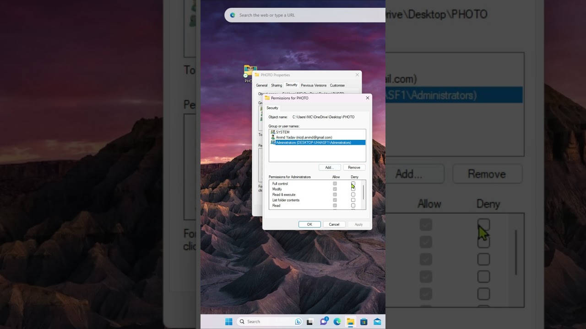Confirm permissions with the OK button
This screenshot has width=586, height=329.
[309, 224]
